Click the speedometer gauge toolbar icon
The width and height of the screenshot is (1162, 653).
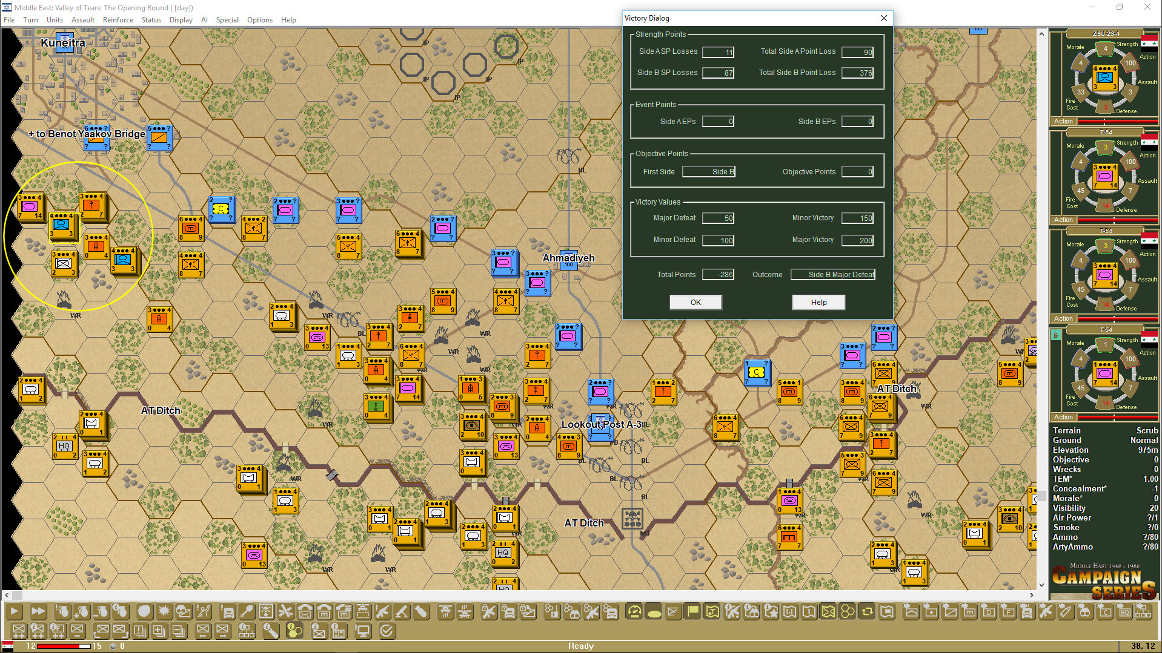point(634,611)
